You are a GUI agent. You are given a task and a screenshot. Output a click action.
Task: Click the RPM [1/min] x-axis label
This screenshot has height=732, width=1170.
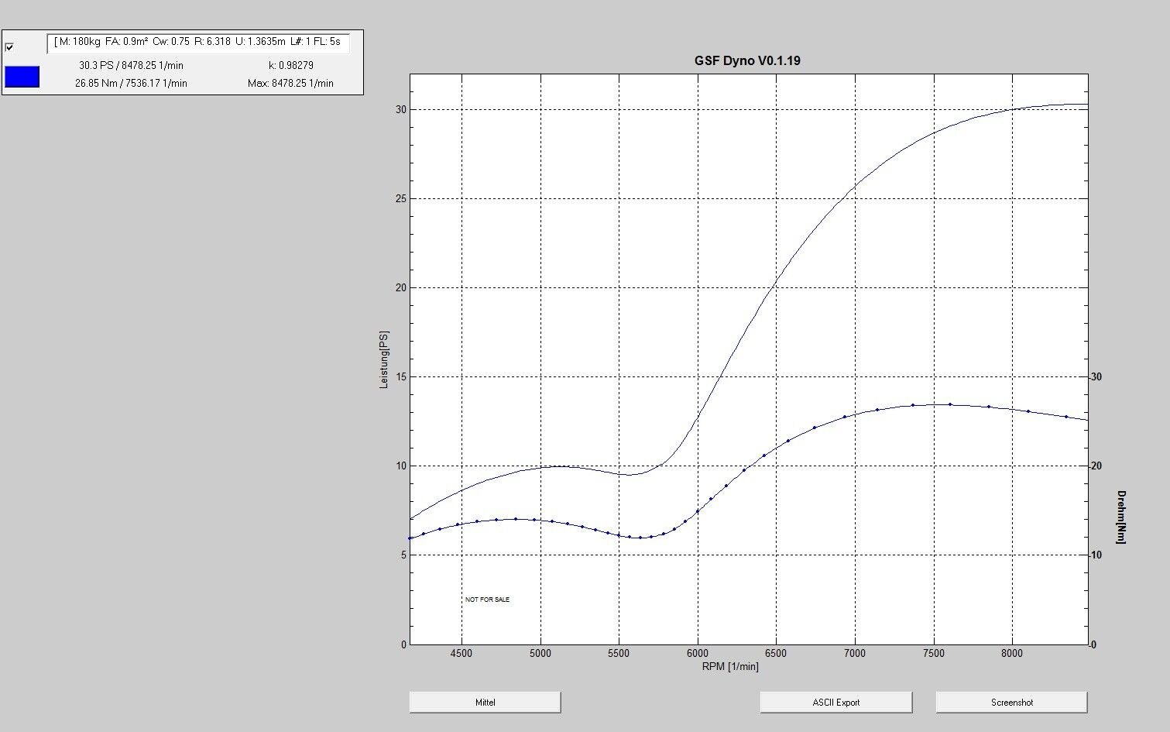pos(730,667)
